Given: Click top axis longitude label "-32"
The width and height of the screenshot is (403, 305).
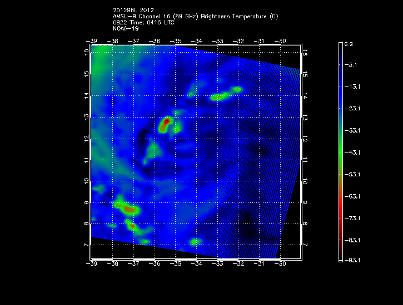Looking at the screenshot, I should pos(238,41).
